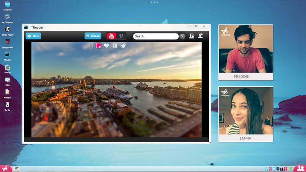Share the video via Twitter bird icon

point(123,45)
